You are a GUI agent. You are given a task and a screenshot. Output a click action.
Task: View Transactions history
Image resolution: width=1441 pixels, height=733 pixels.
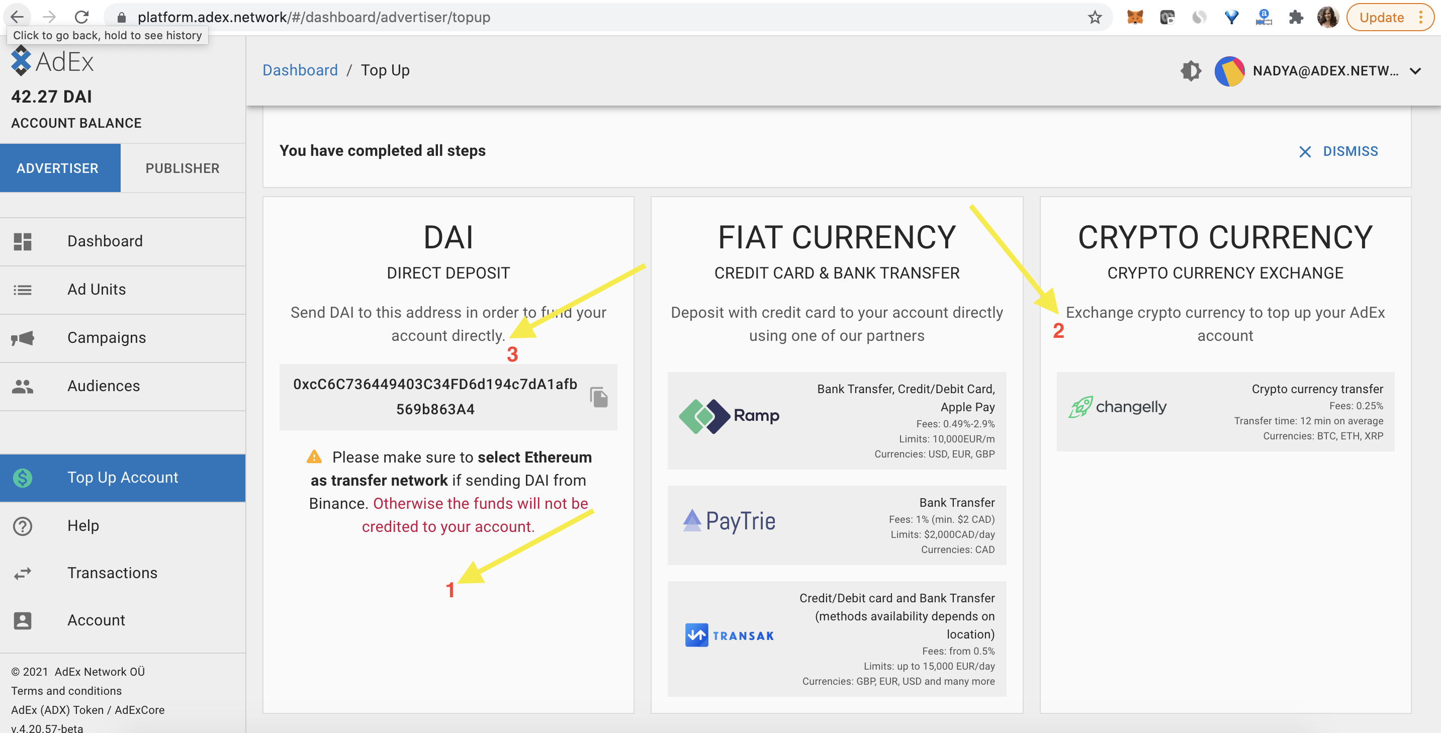112,573
